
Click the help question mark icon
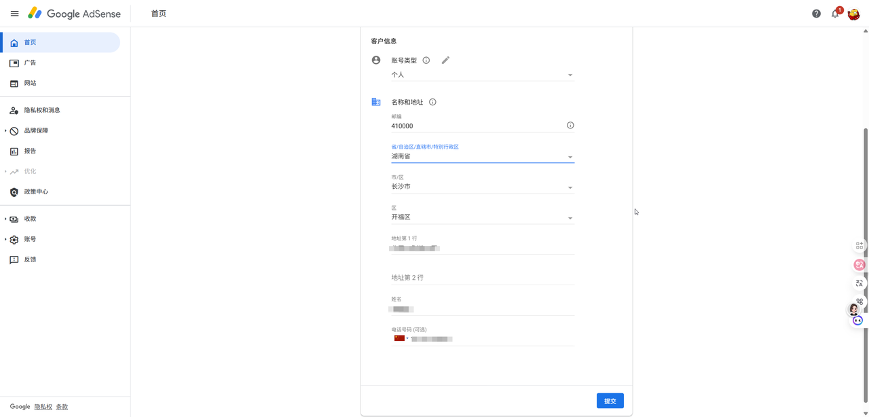click(x=816, y=14)
